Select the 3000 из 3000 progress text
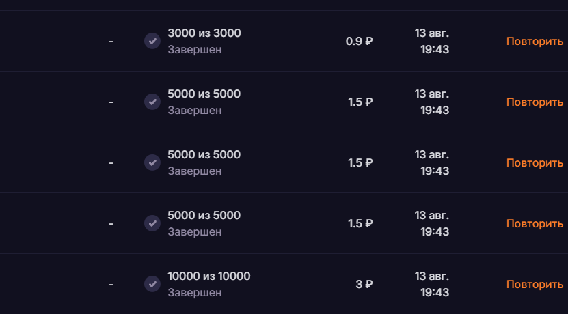 204,33
